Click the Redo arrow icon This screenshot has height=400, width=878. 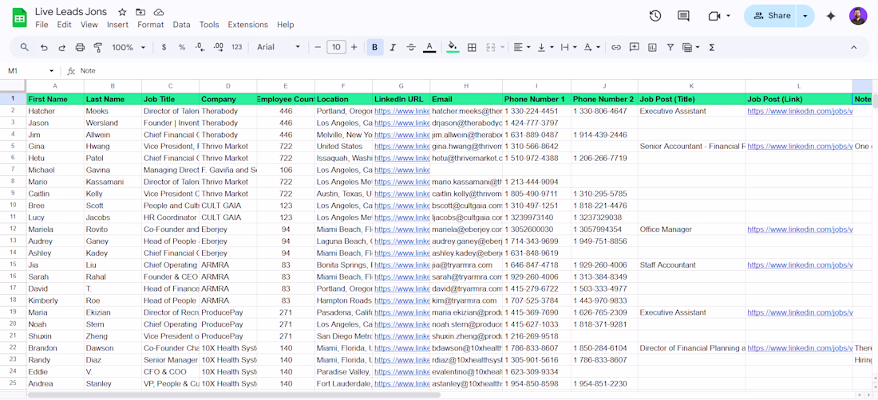click(x=61, y=48)
